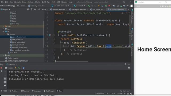Screen dimensions: 171x96
Task: Hot restart icon in Run console toolbar
Action: [x=19, y=68]
